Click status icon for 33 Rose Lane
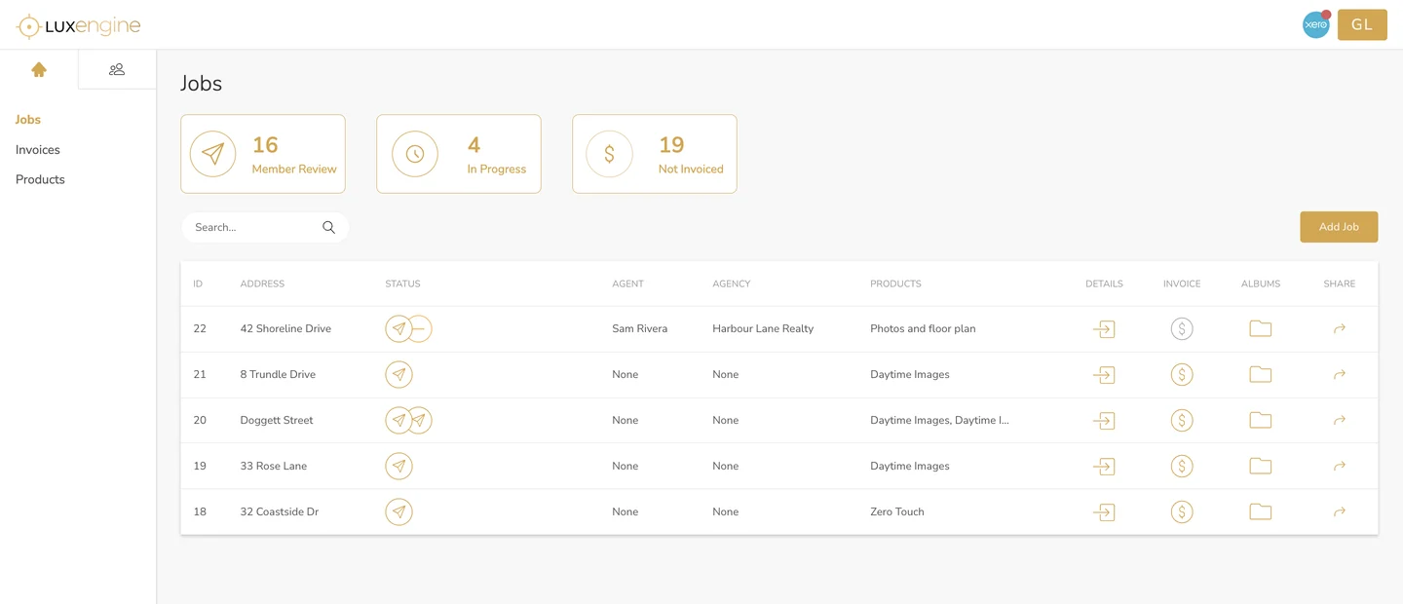 click(399, 467)
